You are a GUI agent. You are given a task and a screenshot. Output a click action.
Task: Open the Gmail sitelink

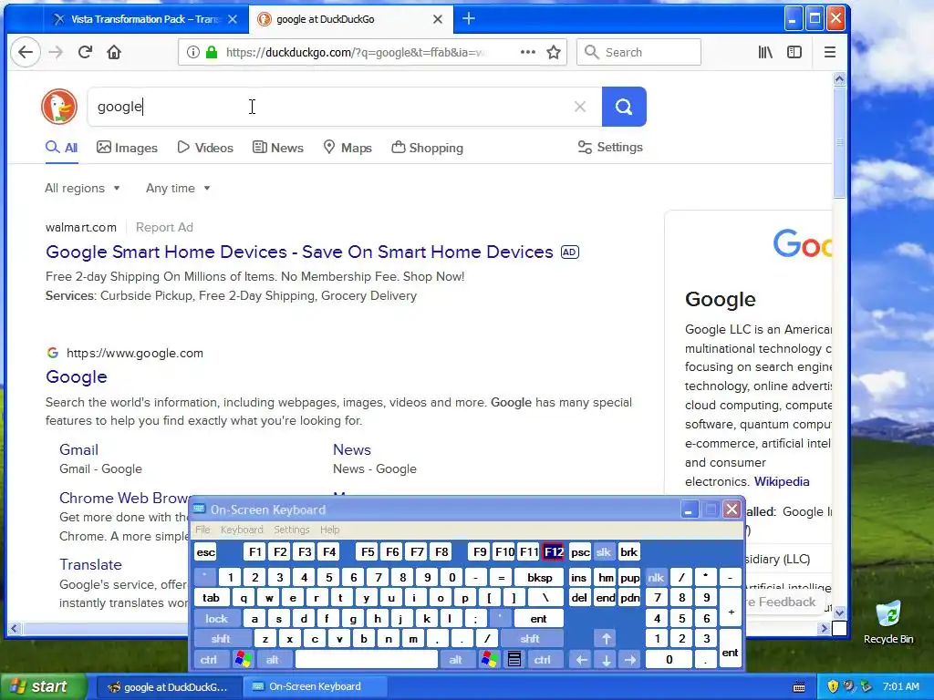tap(78, 450)
